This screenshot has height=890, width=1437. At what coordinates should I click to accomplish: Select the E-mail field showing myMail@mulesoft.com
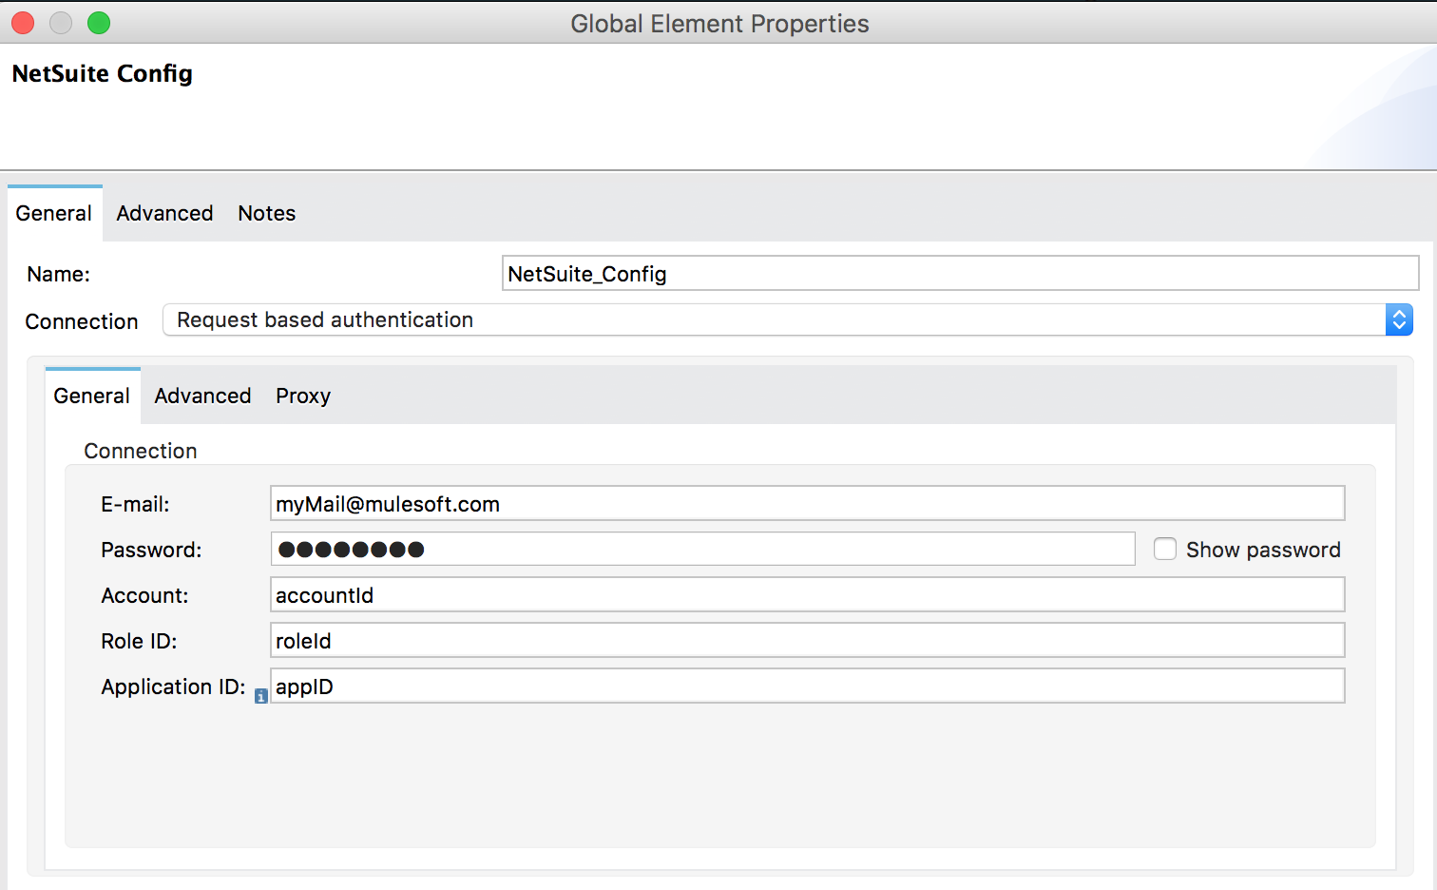pos(808,503)
